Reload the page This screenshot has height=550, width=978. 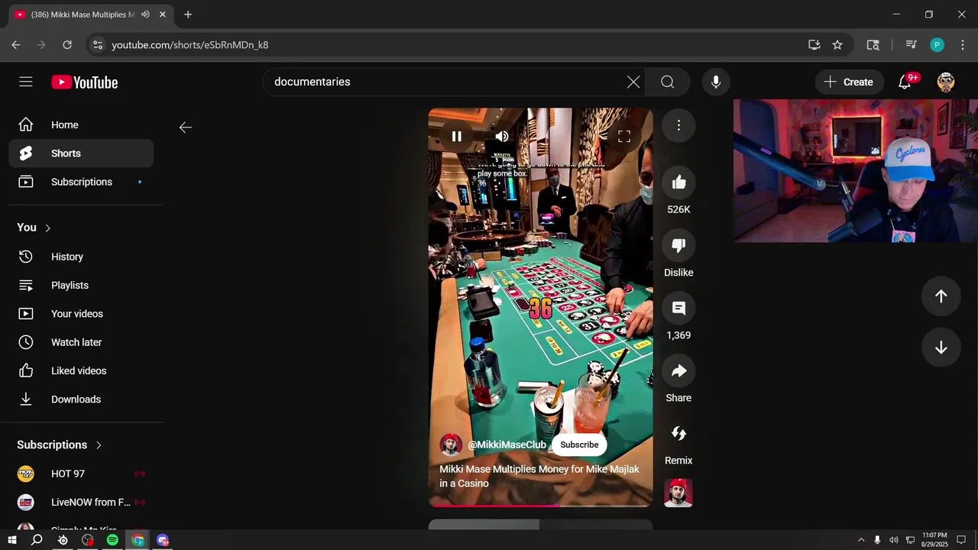[x=67, y=45]
